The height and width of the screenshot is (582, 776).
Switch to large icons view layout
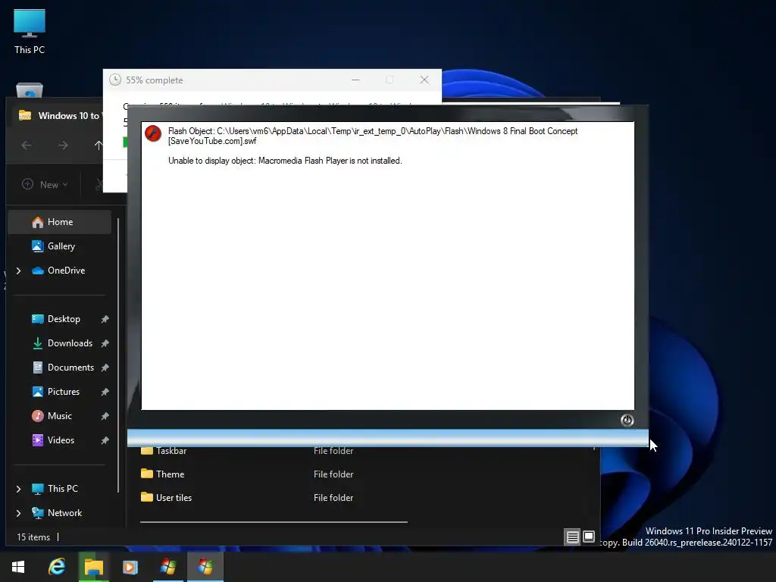click(x=589, y=537)
